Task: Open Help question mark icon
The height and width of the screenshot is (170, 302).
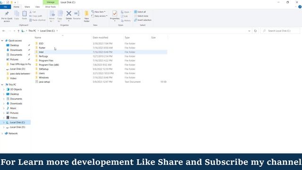Action: coord(300,7)
